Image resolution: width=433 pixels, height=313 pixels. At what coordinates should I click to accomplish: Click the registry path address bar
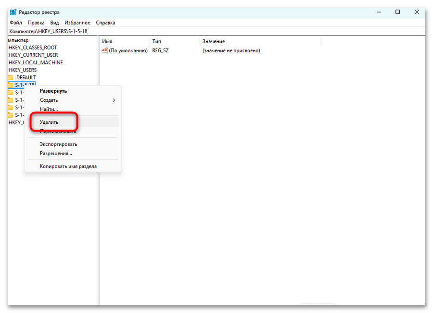(216, 31)
